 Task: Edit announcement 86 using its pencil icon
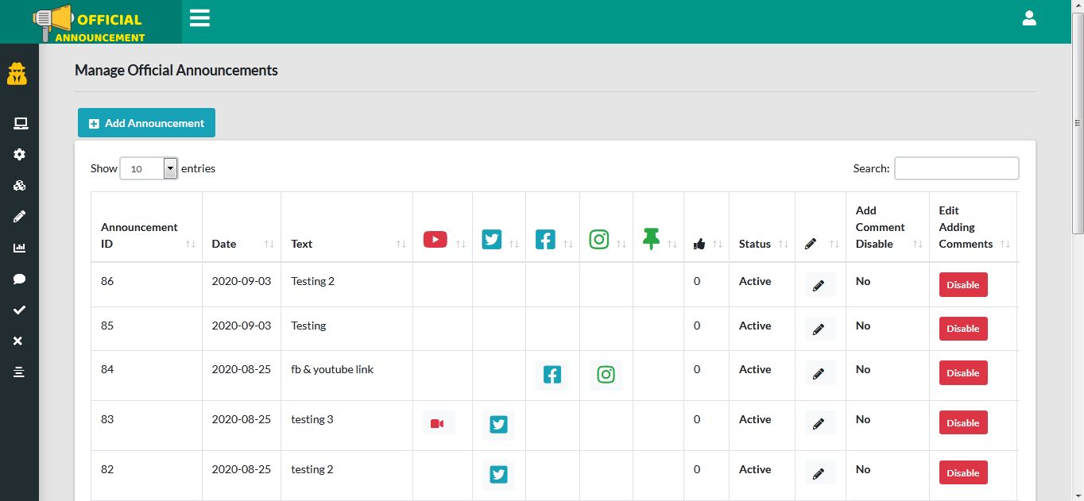pos(819,285)
